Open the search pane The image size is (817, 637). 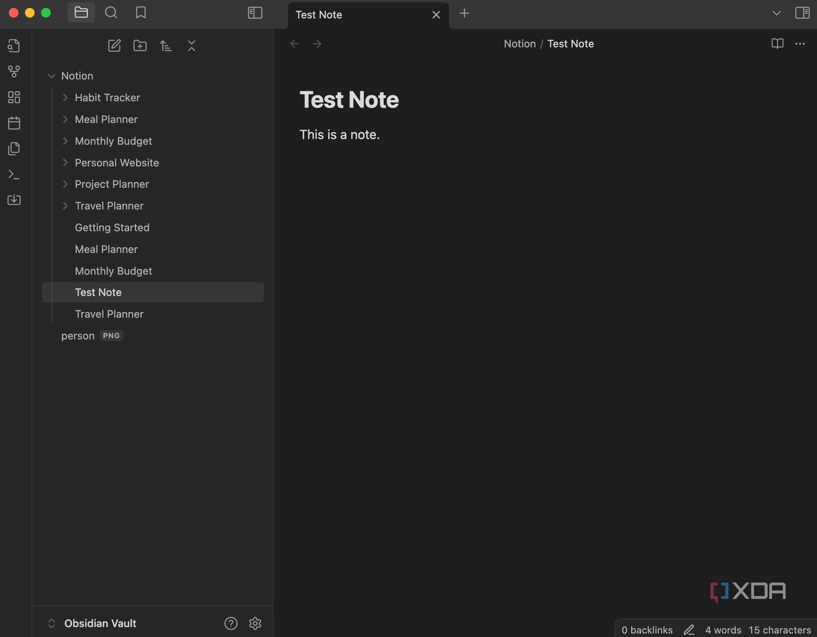point(111,12)
